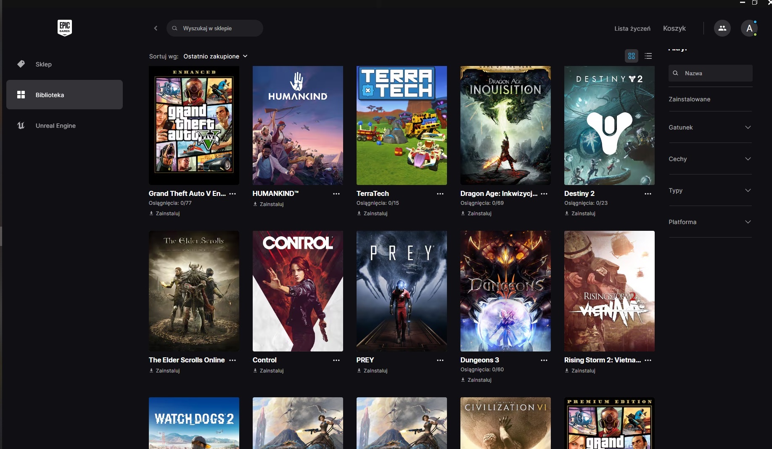Open options menu for Dungeons 3
The width and height of the screenshot is (772, 449).
pos(544,360)
